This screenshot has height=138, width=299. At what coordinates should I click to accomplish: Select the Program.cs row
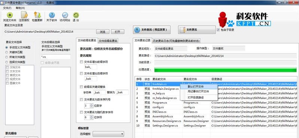click(x=216, y=102)
